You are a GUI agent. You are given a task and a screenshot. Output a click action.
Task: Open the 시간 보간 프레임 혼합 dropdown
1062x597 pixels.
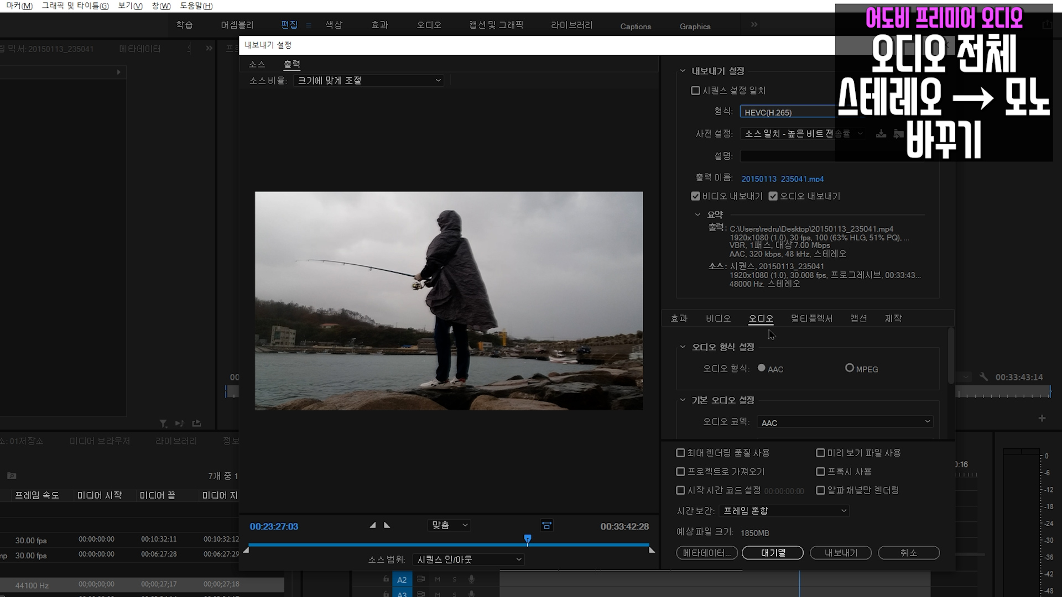[784, 511]
